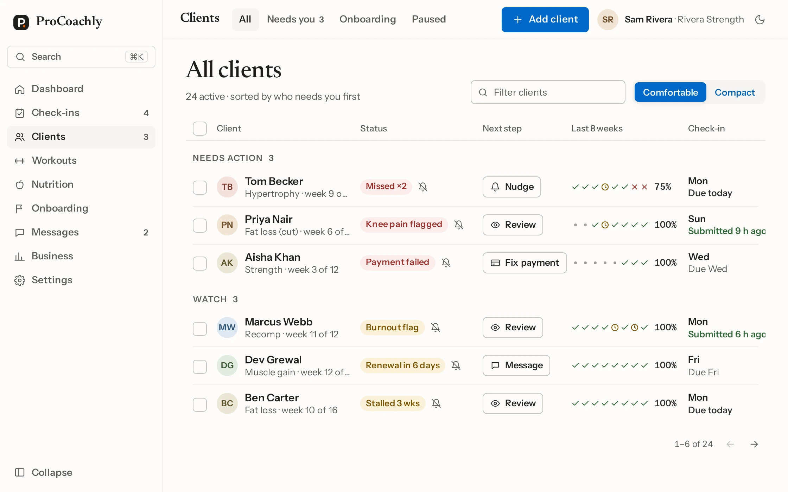Message Dev Grewal
The width and height of the screenshot is (788, 492).
coord(516,365)
